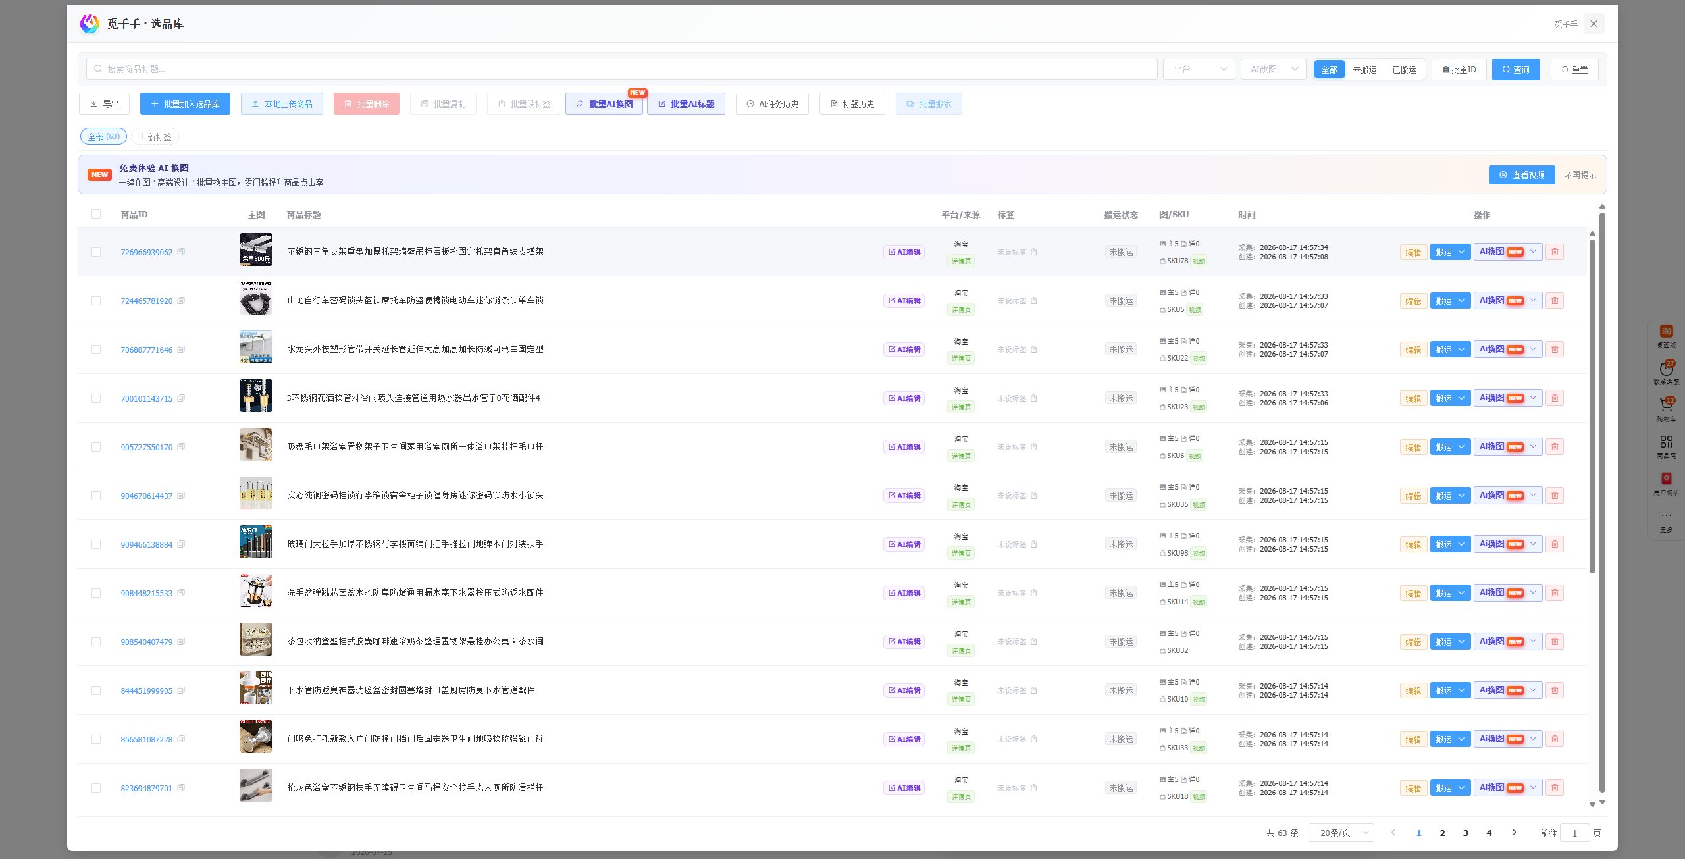Click the red delete icon for product 726966939062
This screenshot has width=1685, height=859.
[x=1555, y=252]
